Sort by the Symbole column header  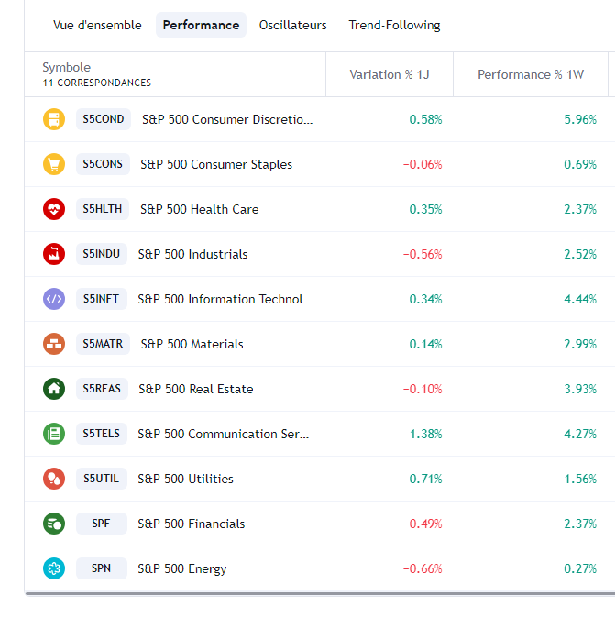tap(66, 67)
